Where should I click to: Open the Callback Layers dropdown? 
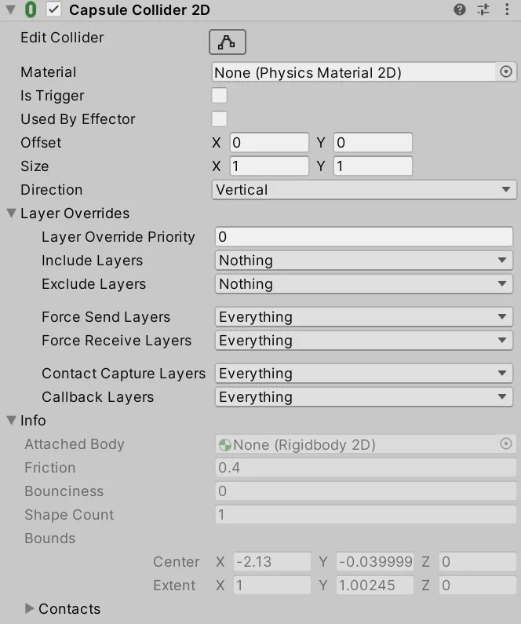364,397
